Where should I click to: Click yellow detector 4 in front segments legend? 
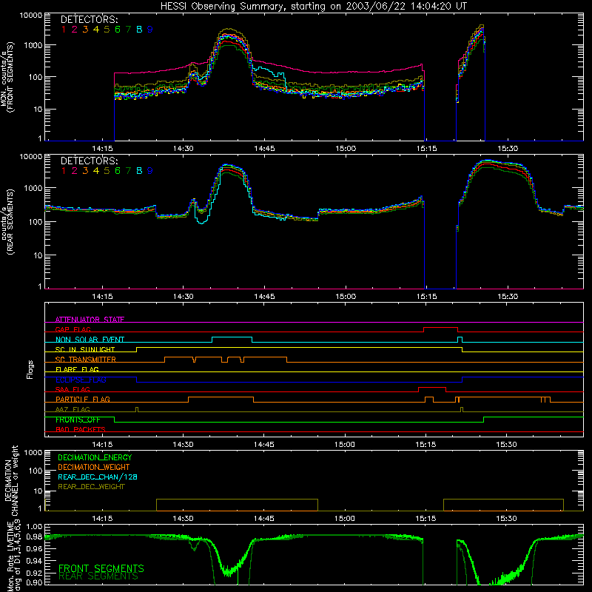96,30
